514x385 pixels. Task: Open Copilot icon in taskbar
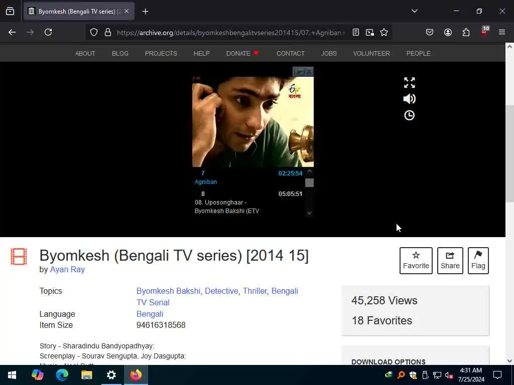coord(37,375)
